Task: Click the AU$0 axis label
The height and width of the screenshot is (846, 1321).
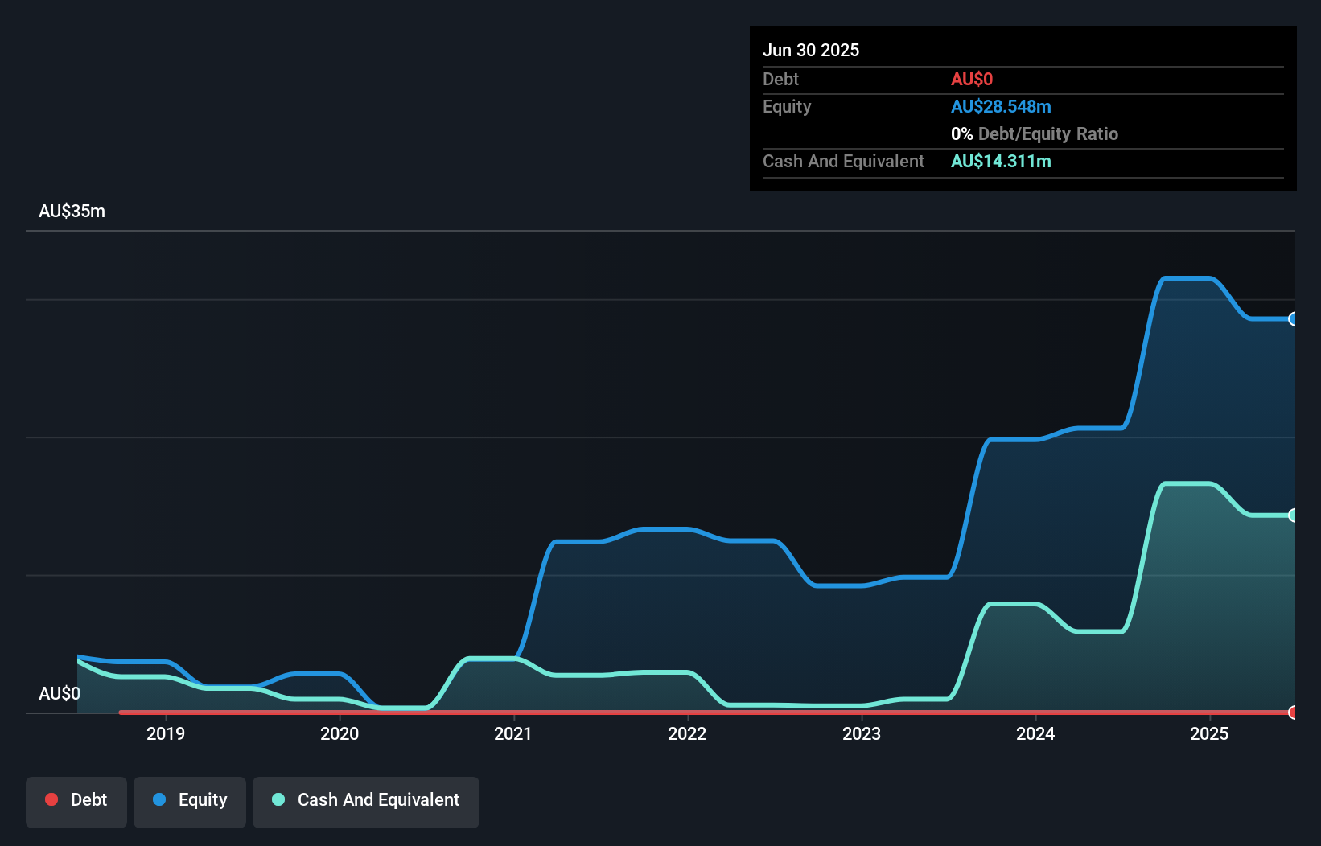Action: click(x=60, y=693)
